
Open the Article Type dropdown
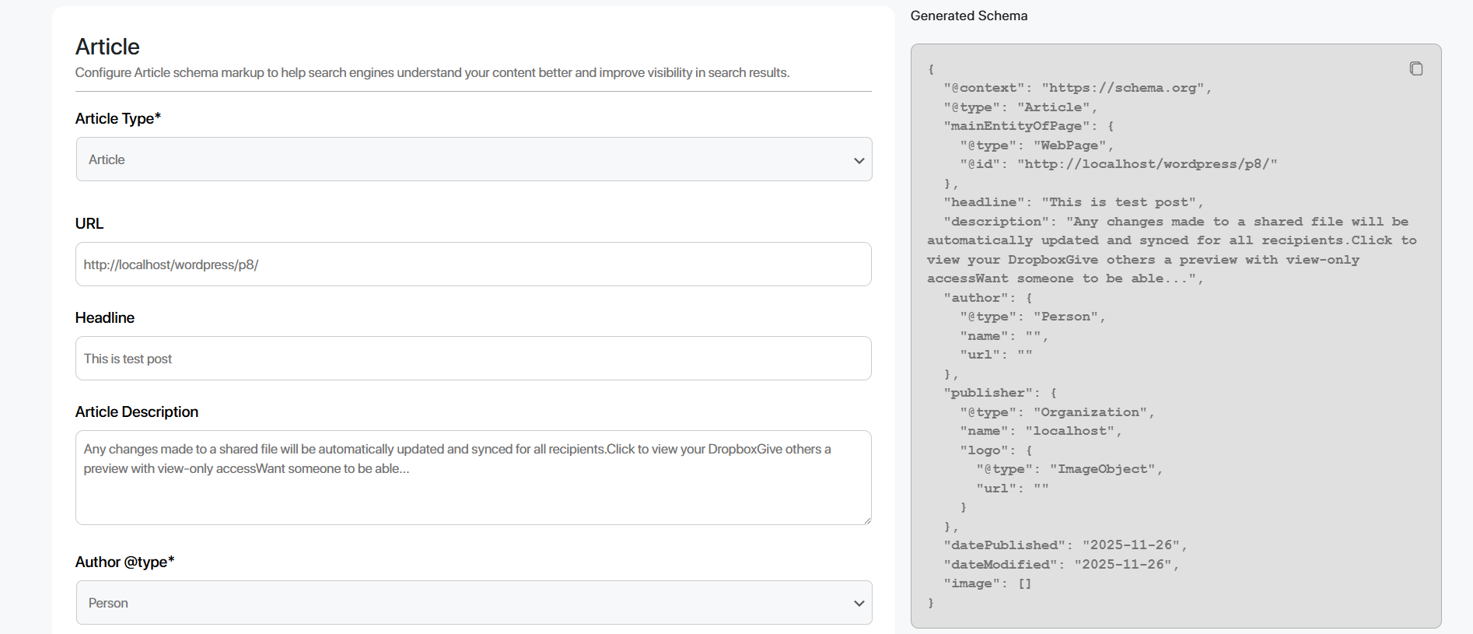[474, 159]
